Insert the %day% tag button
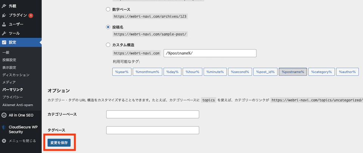The width and height of the screenshot is (363, 153). click(x=172, y=72)
